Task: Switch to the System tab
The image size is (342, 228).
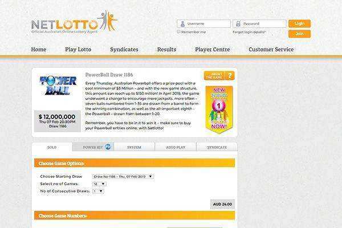Action: [134, 147]
